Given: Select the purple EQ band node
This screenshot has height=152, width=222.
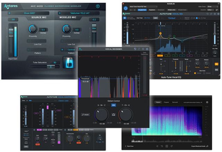Looking at the screenshot, I should [x=194, y=38].
